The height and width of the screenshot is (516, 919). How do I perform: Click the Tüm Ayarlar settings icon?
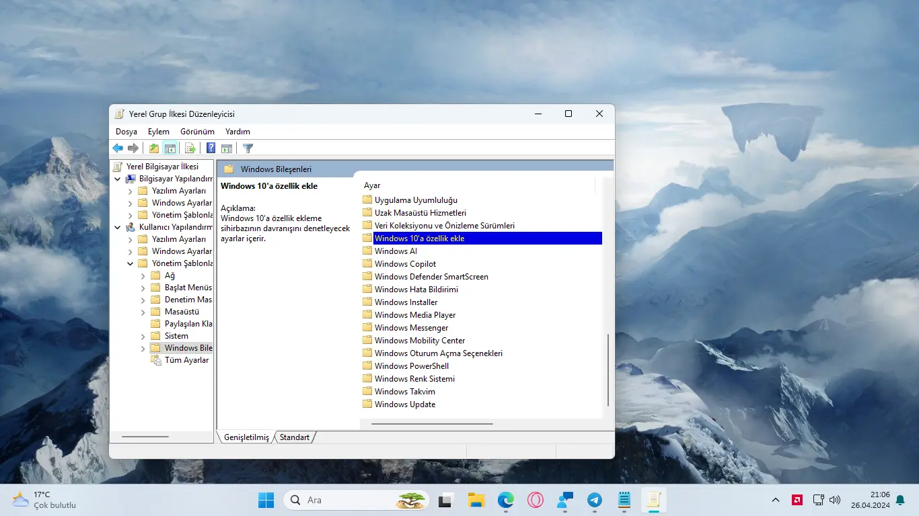tap(155, 360)
